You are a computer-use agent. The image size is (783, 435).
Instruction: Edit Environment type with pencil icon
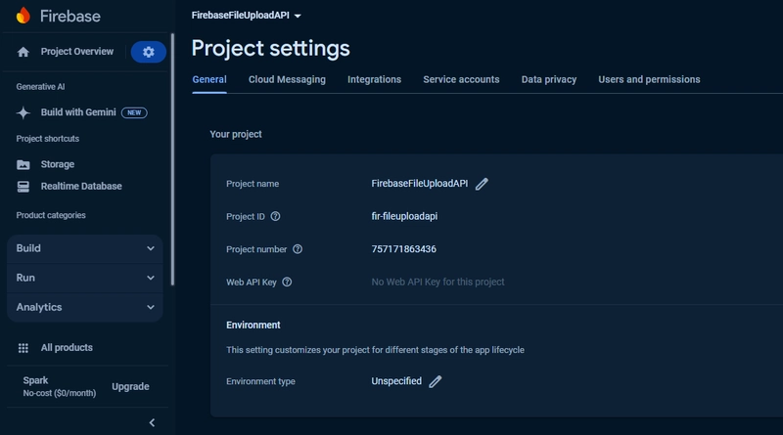coord(435,381)
